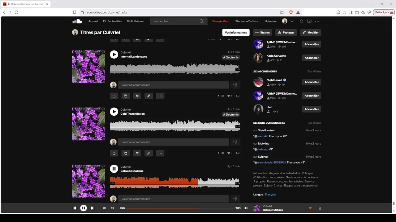The height and width of the screenshot is (222, 396).
Task: Play the track Internal Landscapes
Action: pyautogui.click(x=114, y=55)
